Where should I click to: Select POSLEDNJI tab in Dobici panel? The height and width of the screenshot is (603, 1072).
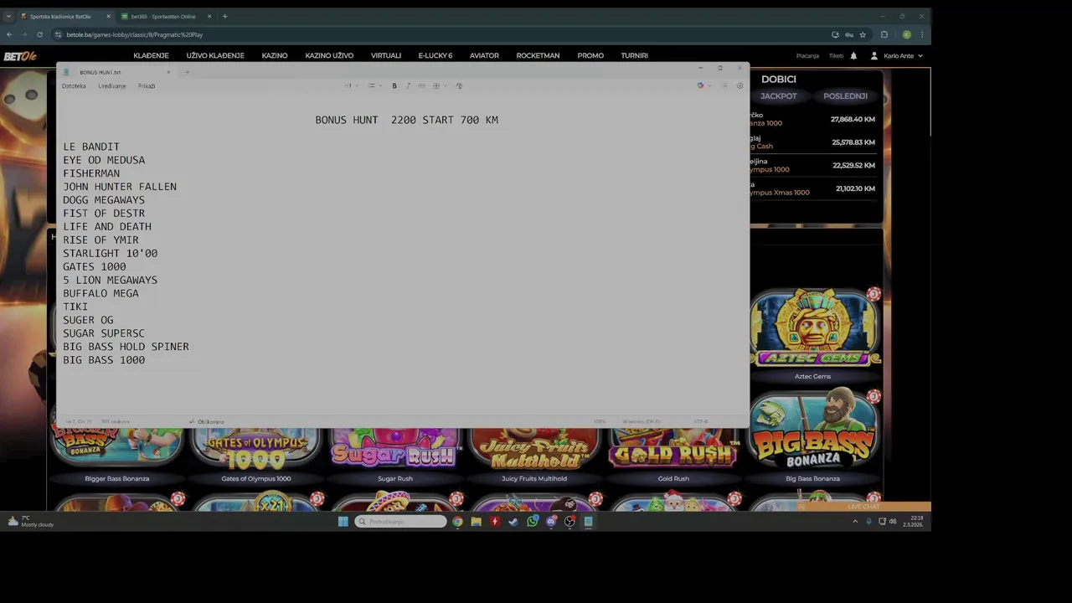coord(845,96)
